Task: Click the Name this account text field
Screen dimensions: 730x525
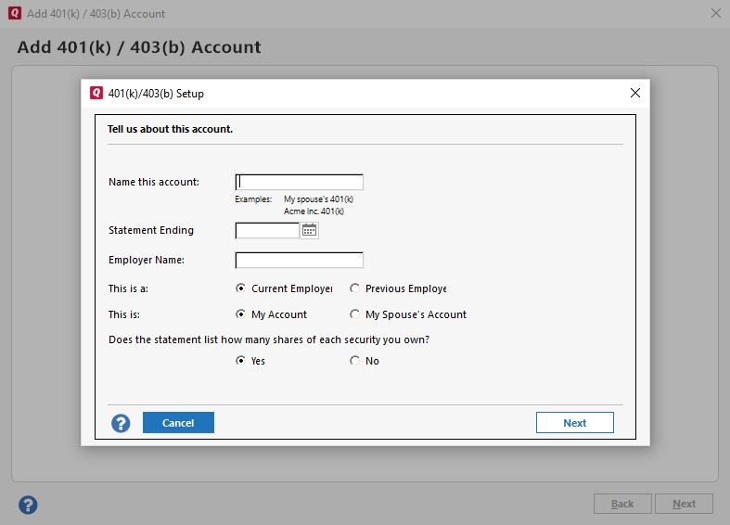Action: [x=300, y=183]
